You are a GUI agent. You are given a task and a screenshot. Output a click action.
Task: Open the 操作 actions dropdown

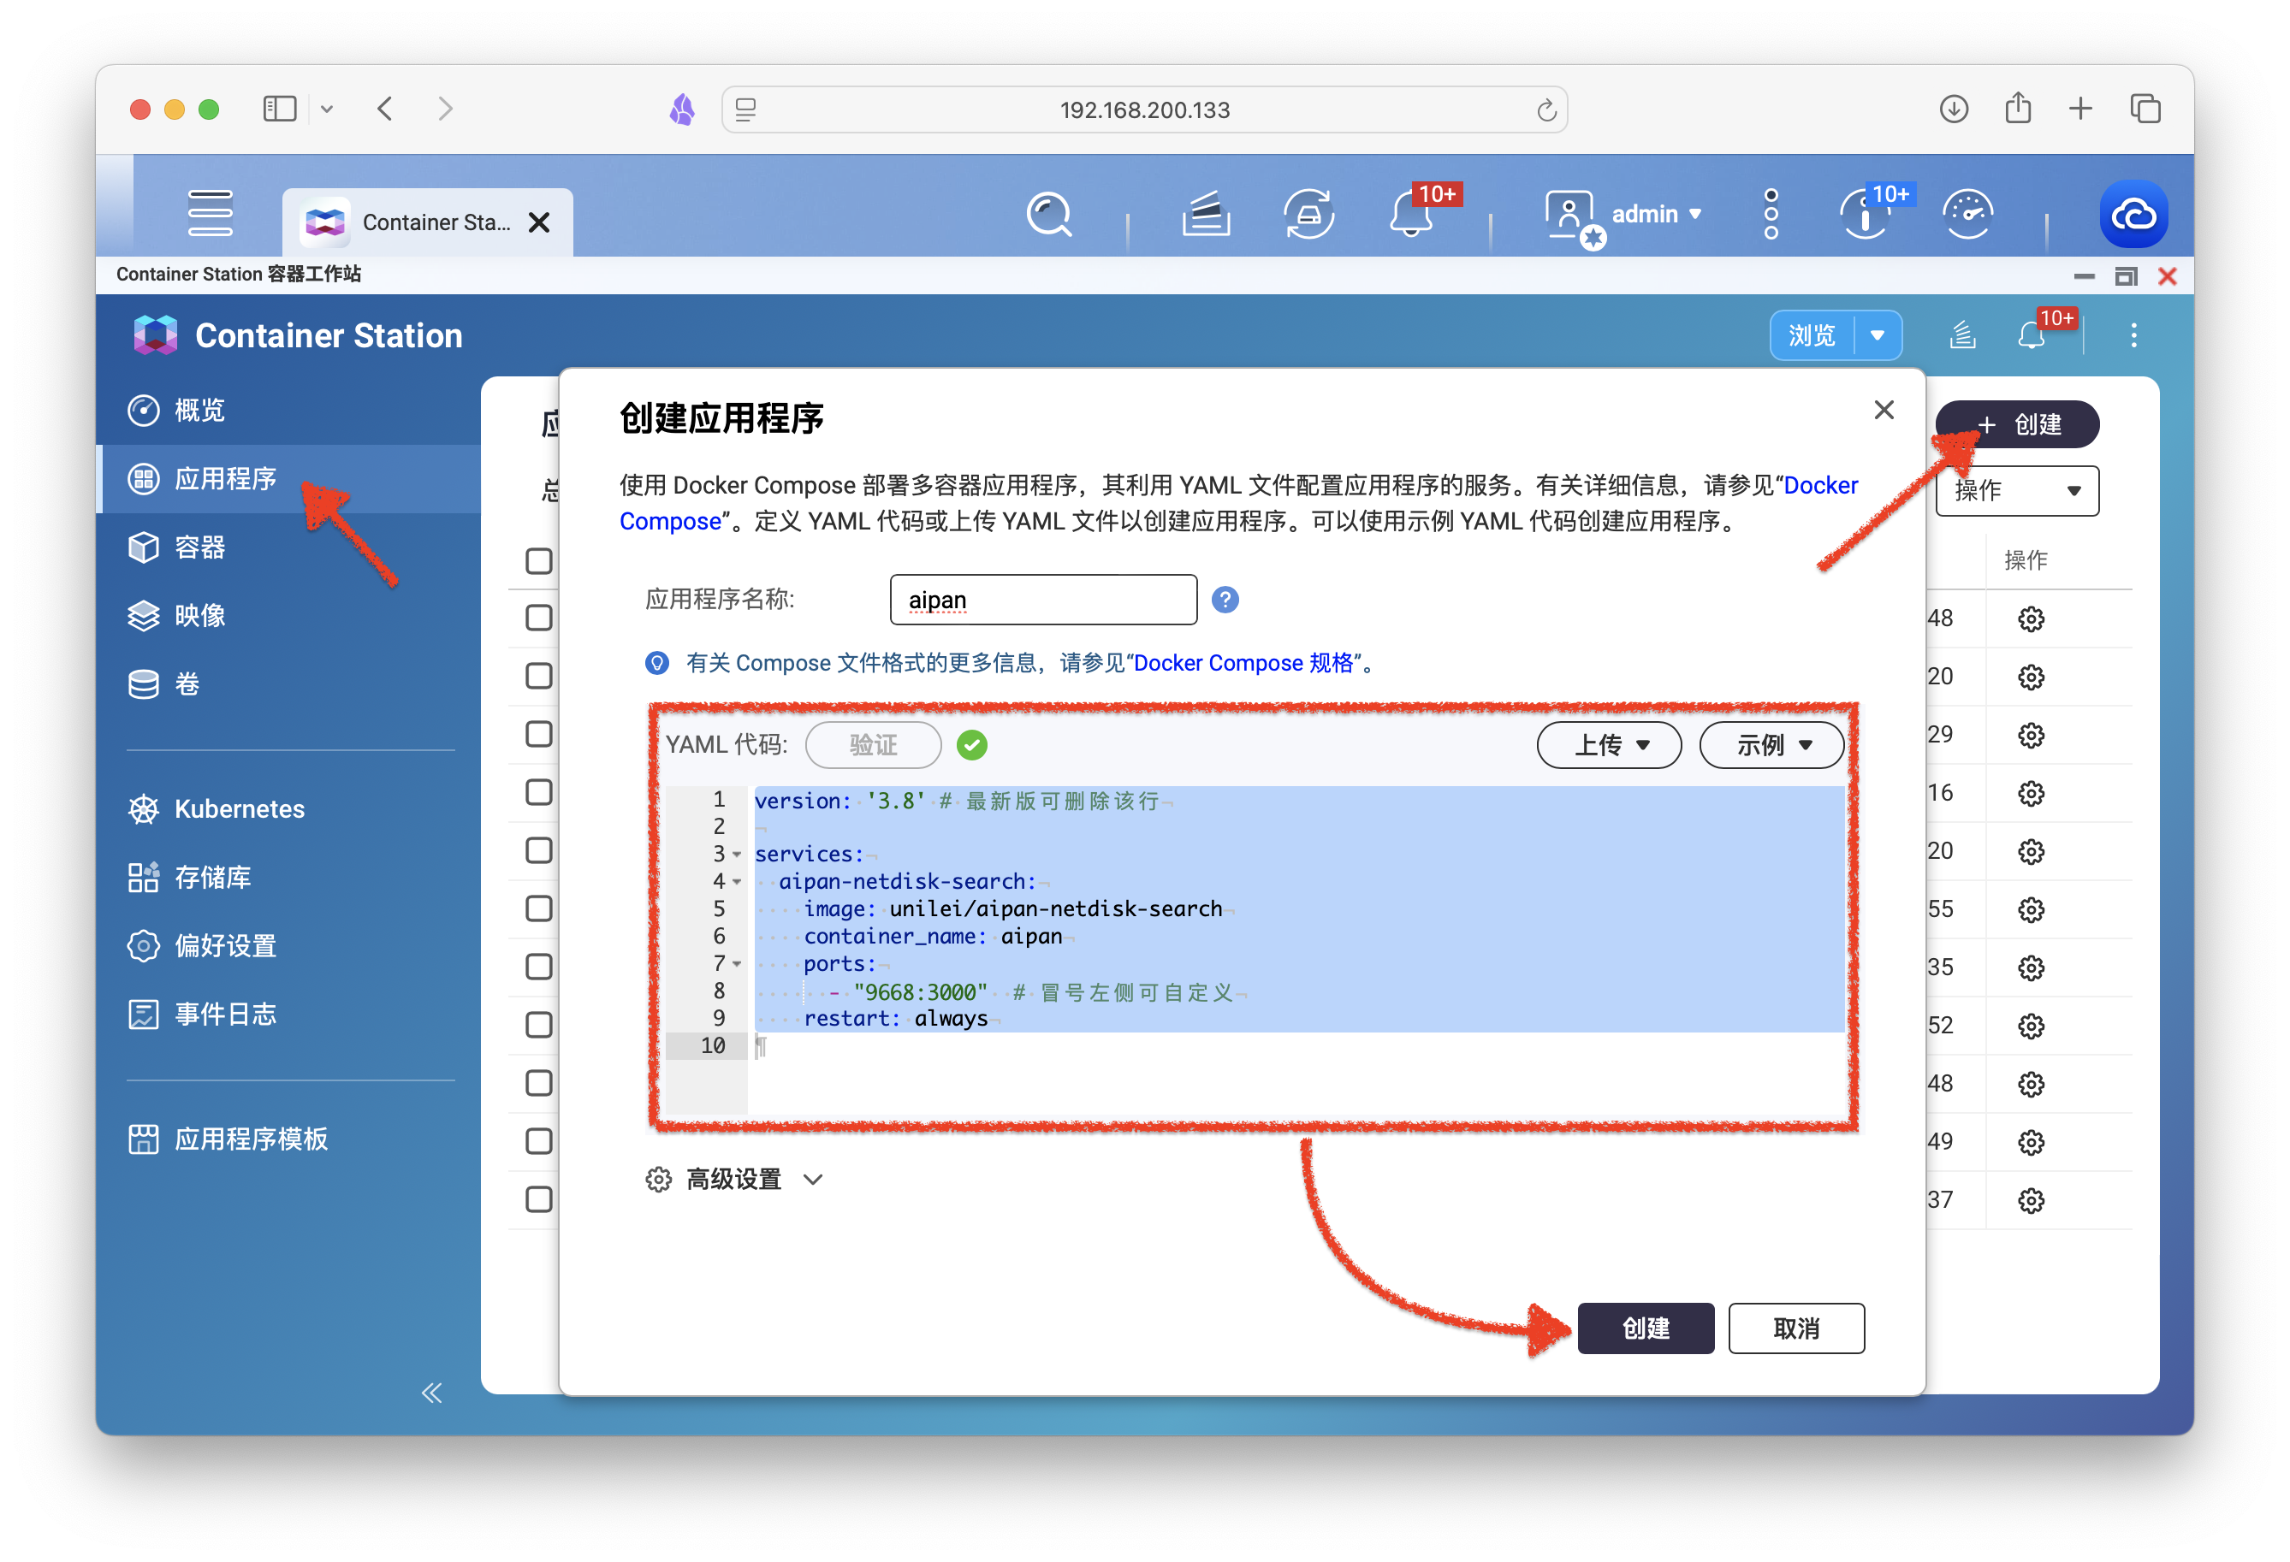(x=2017, y=490)
